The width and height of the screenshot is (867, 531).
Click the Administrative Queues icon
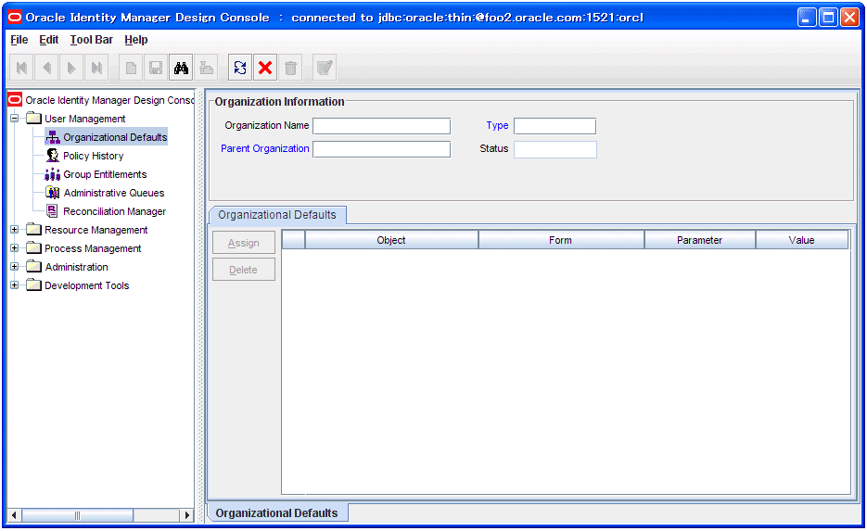tap(53, 193)
